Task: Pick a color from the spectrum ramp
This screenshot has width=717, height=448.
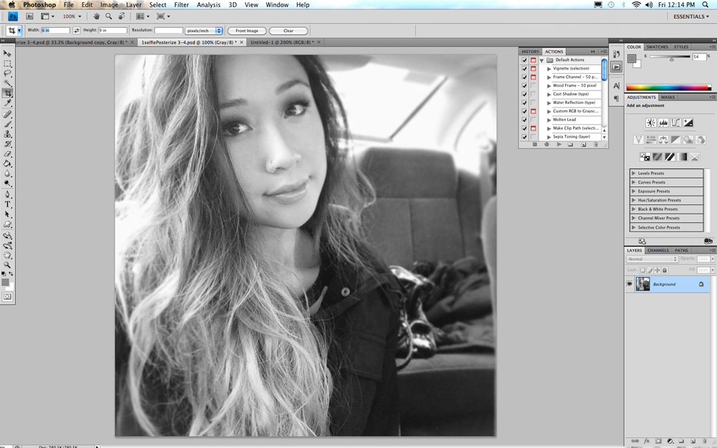Action: [x=667, y=87]
